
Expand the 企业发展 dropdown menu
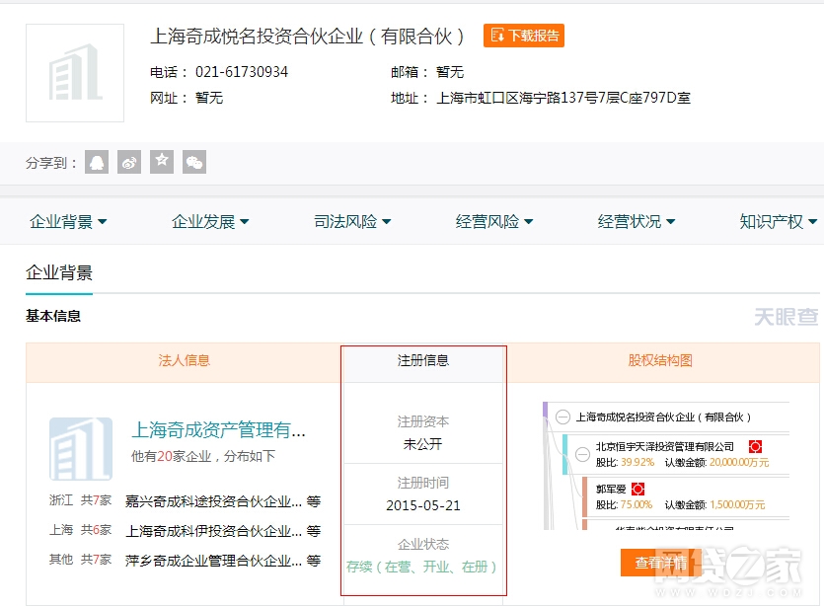click(210, 222)
